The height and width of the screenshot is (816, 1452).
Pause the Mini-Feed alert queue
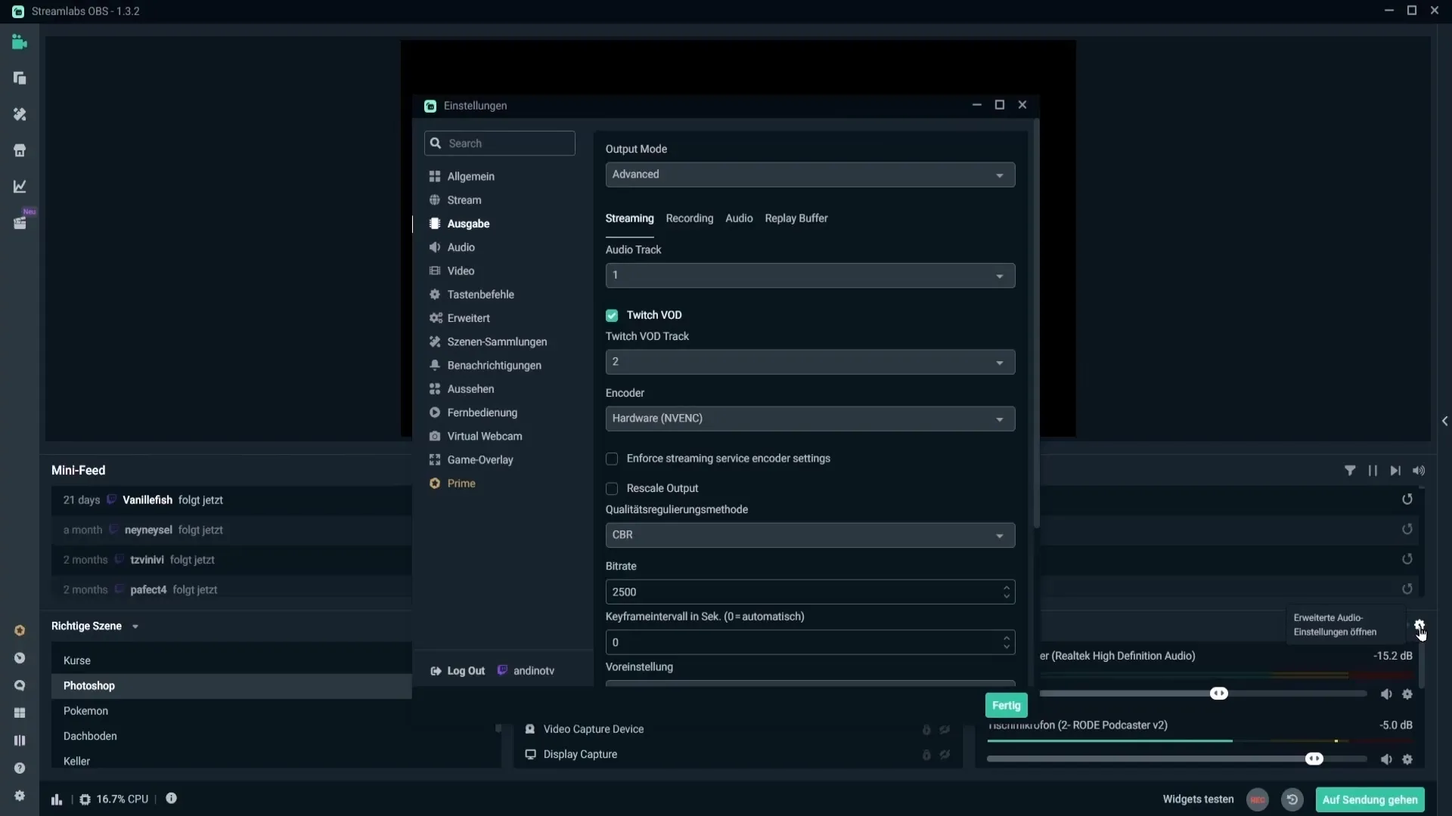(1373, 471)
